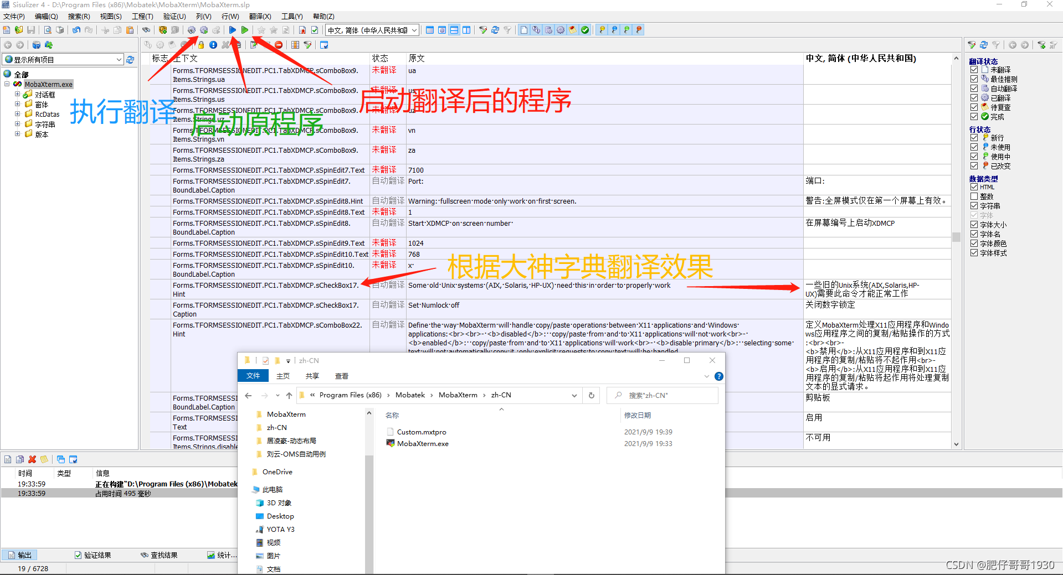Viewport: 1063px width, 575px height.
Task: Switch to 验证结果 bottom tab
Action: (x=93, y=555)
